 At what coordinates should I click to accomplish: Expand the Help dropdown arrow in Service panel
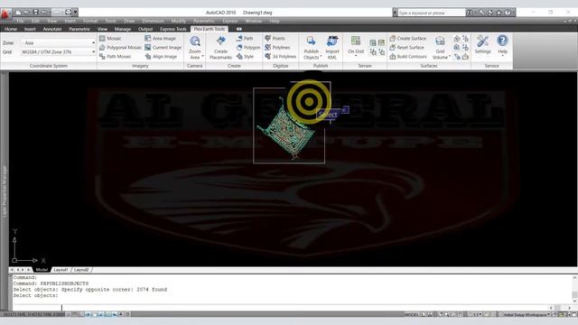tap(502, 56)
